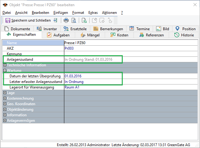Expand the Anlagevermögen group
Screen dimensions: 200x148
(5, 120)
